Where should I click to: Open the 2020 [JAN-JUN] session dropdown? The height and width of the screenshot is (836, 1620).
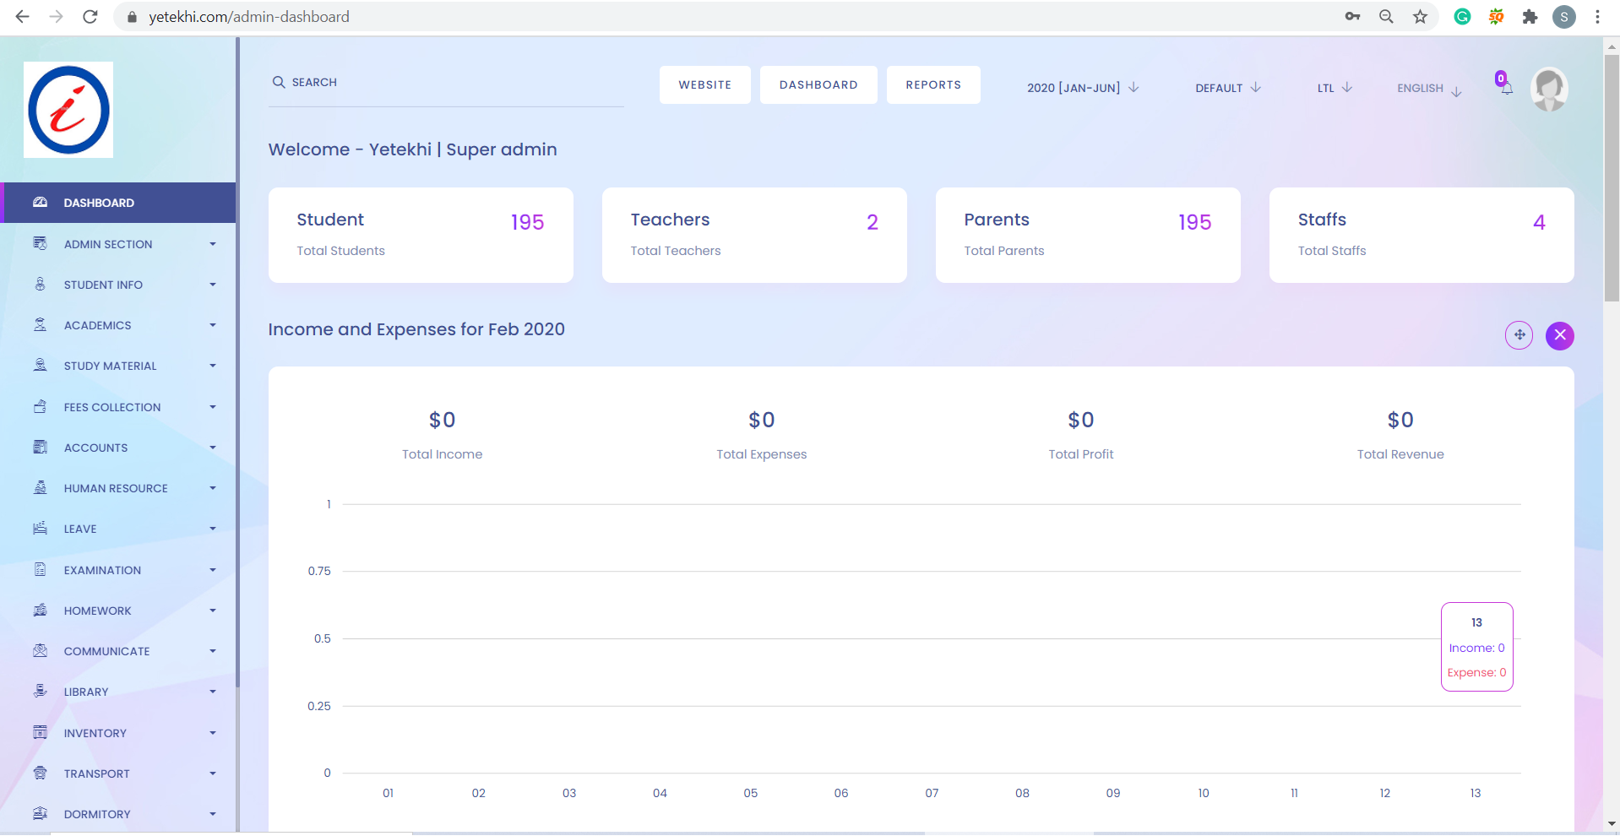[x=1082, y=88]
